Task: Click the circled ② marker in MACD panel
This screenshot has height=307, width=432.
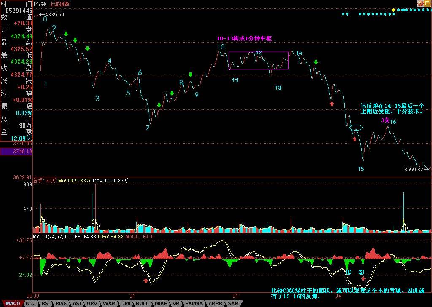Action: pyautogui.click(x=362, y=272)
